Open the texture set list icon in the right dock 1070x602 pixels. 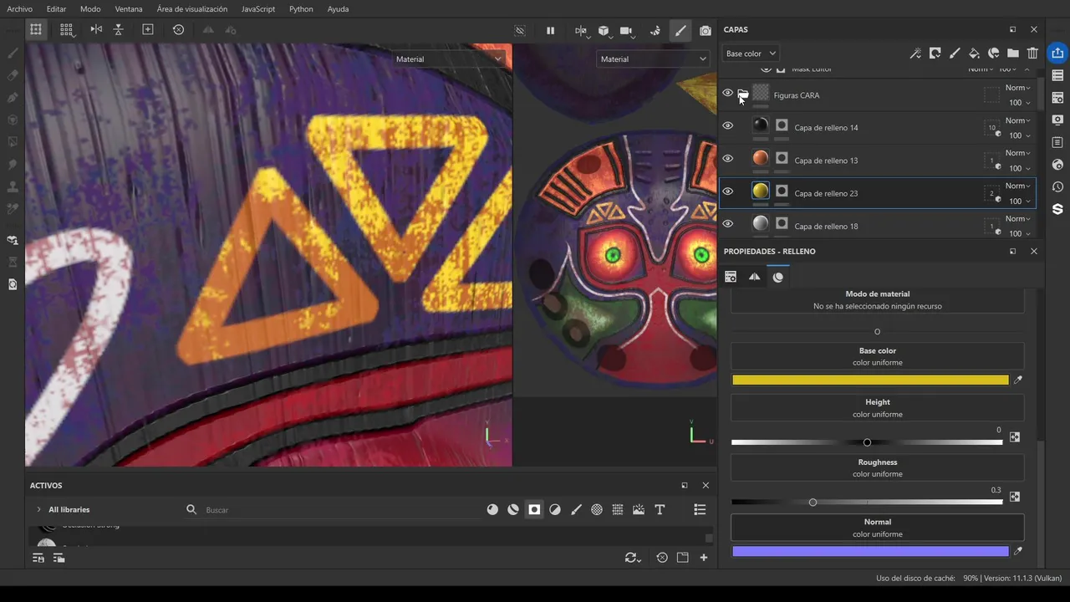[1057, 75]
